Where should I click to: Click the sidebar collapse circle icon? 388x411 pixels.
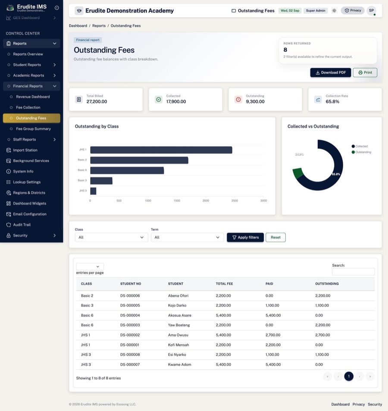(56, 8)
